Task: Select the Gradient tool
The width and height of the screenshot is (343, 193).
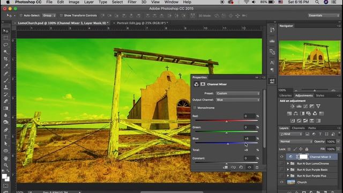Action: tap(6, 108)
